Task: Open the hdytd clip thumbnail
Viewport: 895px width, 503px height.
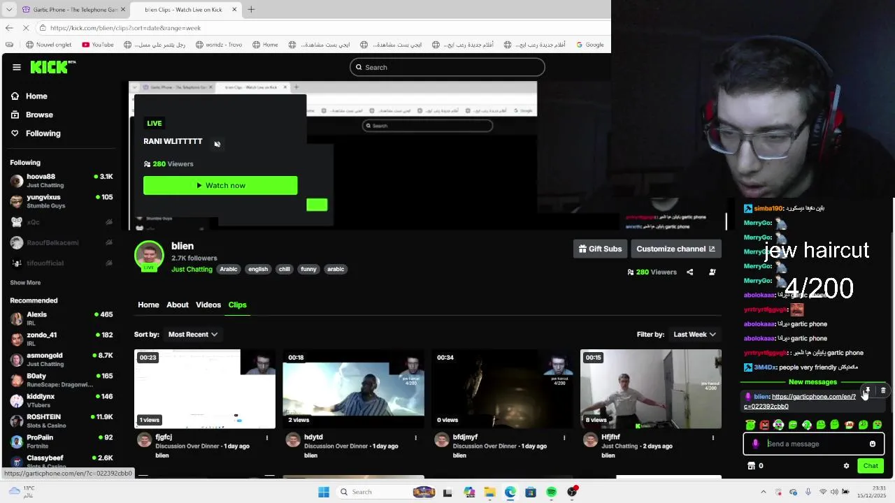Action: 353,389
